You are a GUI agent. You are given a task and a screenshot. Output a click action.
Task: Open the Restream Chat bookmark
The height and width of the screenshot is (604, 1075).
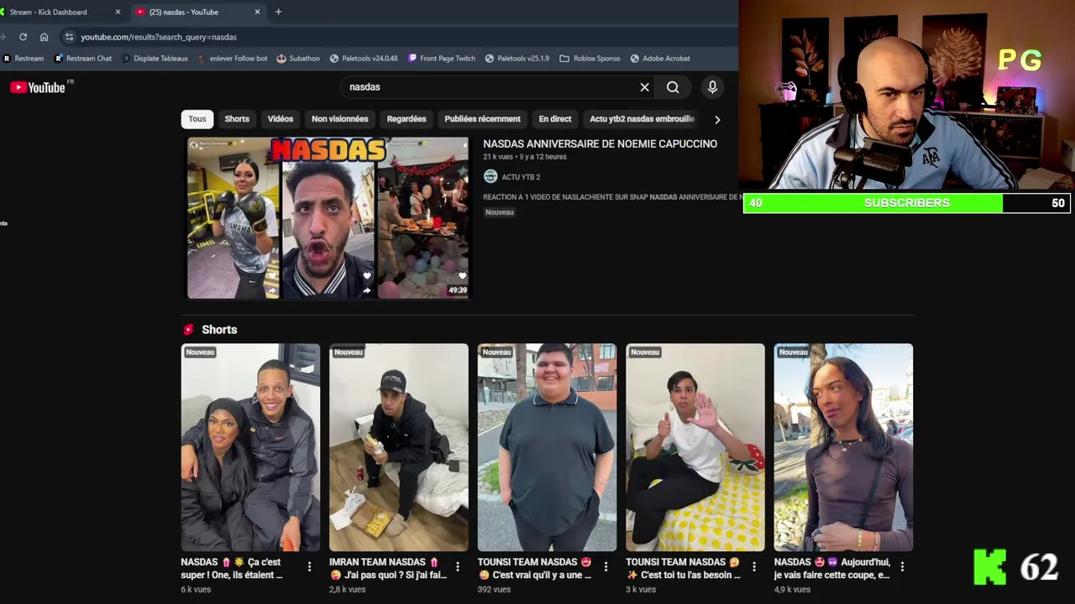(83, 59)
